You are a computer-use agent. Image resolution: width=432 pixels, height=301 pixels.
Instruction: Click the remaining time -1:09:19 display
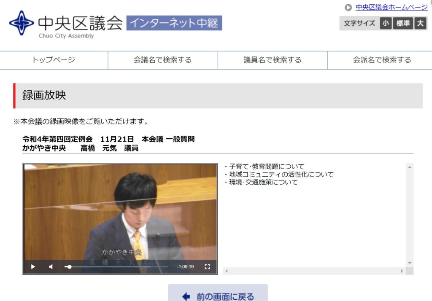[x=185, y=266]
